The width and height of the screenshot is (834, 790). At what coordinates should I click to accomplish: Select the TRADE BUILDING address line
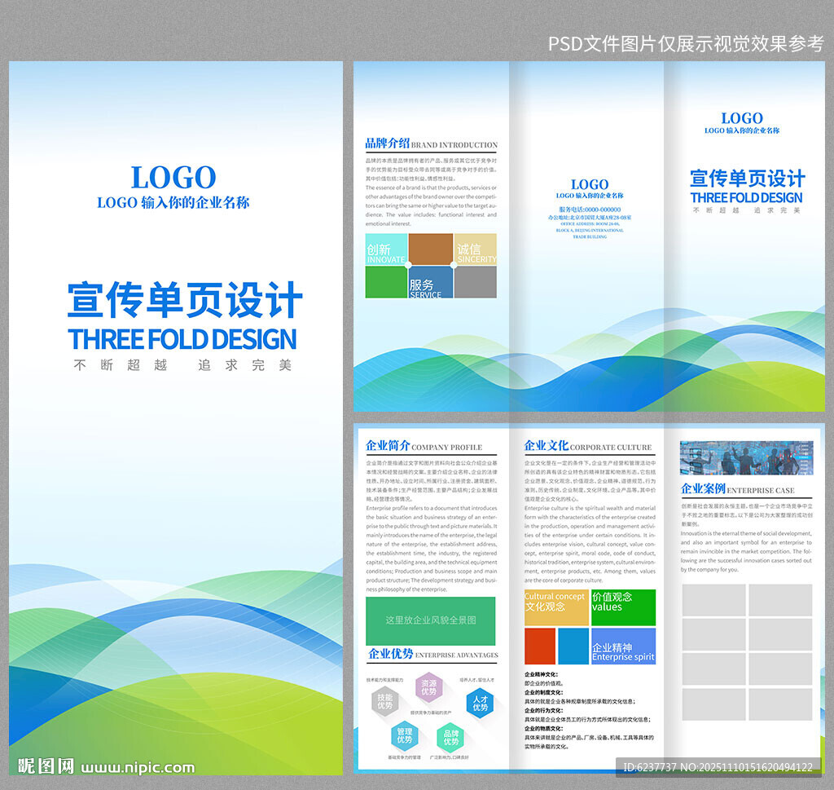[590, 237]
